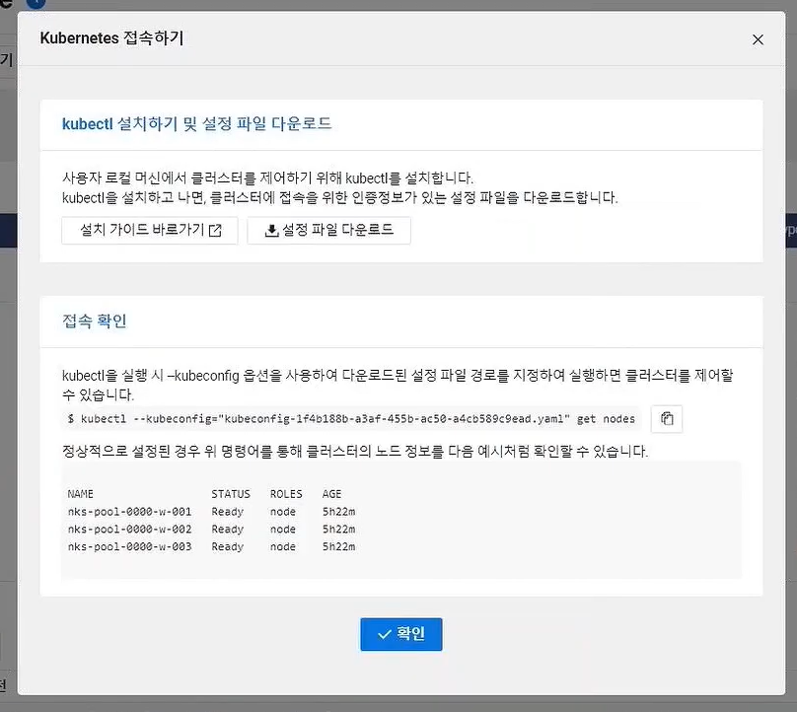Click the kubectl --kubeconfig command text
The image size is (797, 712).
[x=351, y=419]
